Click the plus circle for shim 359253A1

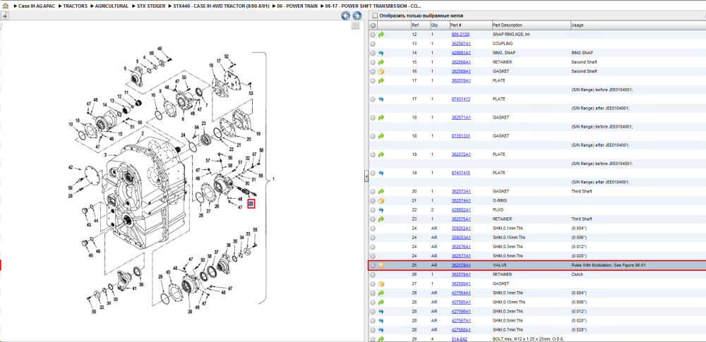373,238
